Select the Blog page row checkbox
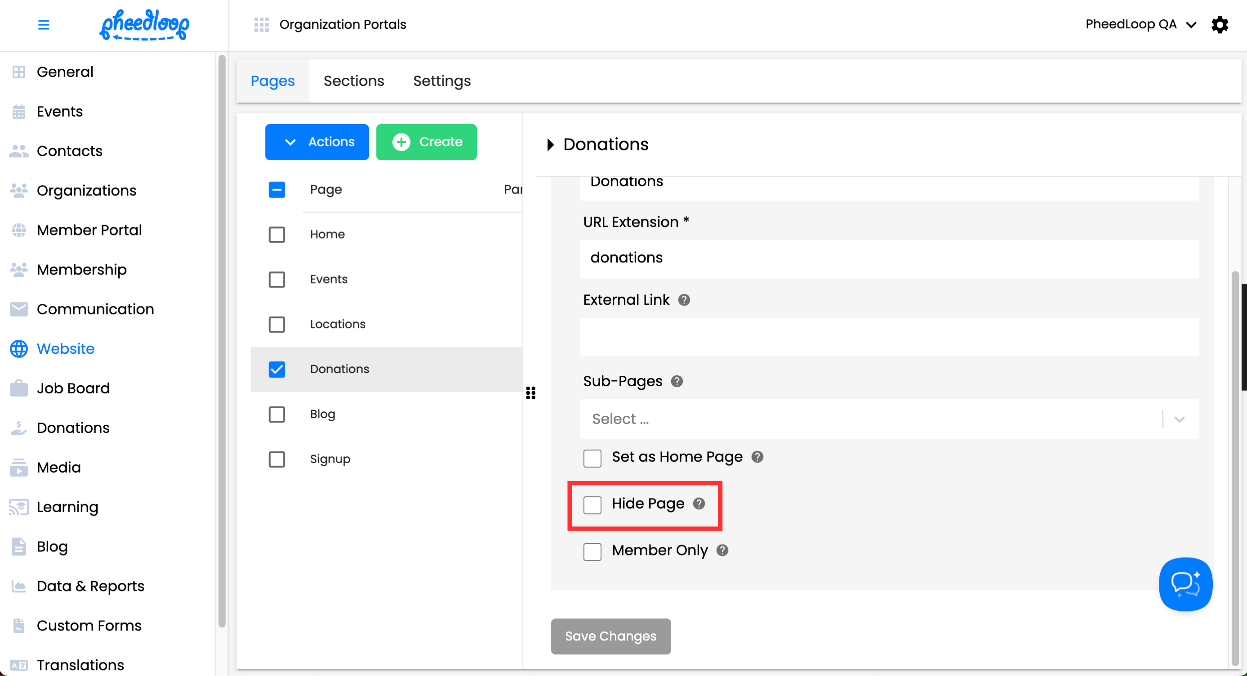The height and width of the screenshot is (676, 1247). pos(277,415)
